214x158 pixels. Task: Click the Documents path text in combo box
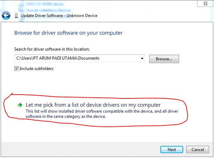89,58
